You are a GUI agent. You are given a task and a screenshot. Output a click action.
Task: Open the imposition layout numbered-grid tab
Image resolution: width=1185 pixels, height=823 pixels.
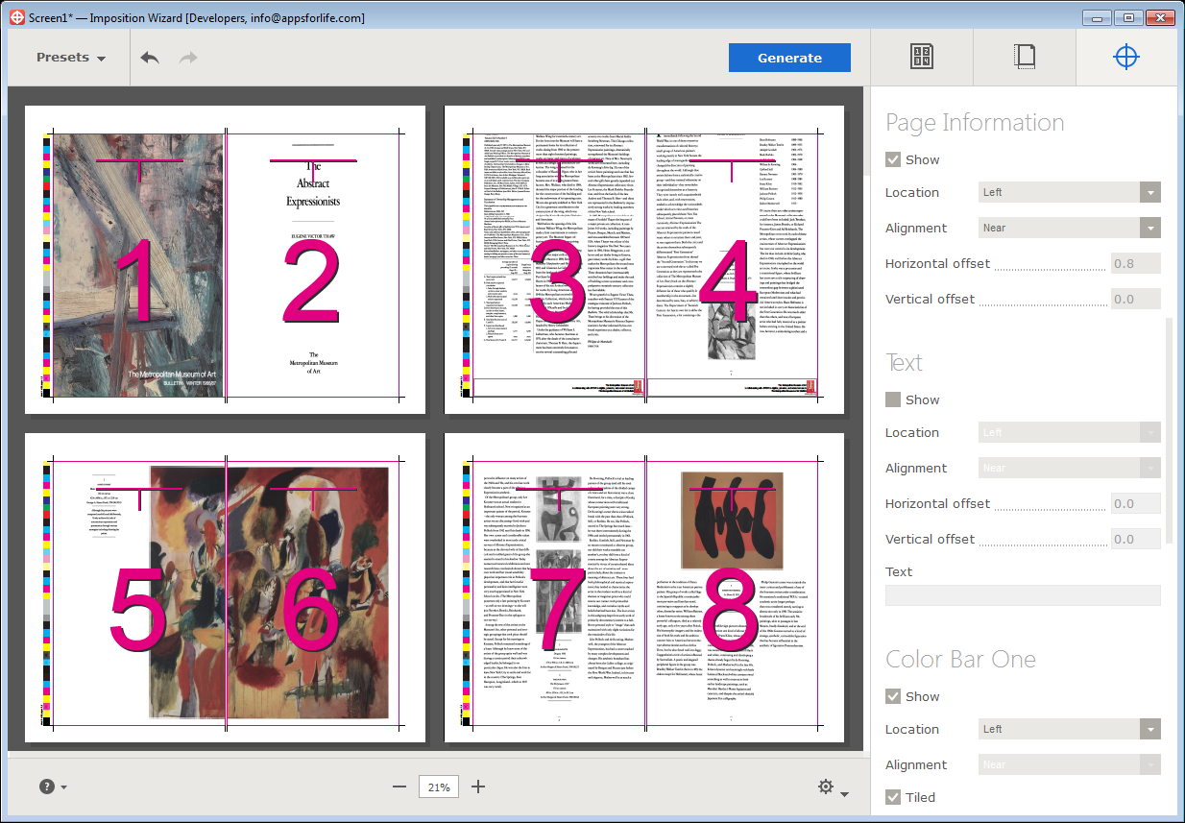pyautogui.click(x=921, y=58)
